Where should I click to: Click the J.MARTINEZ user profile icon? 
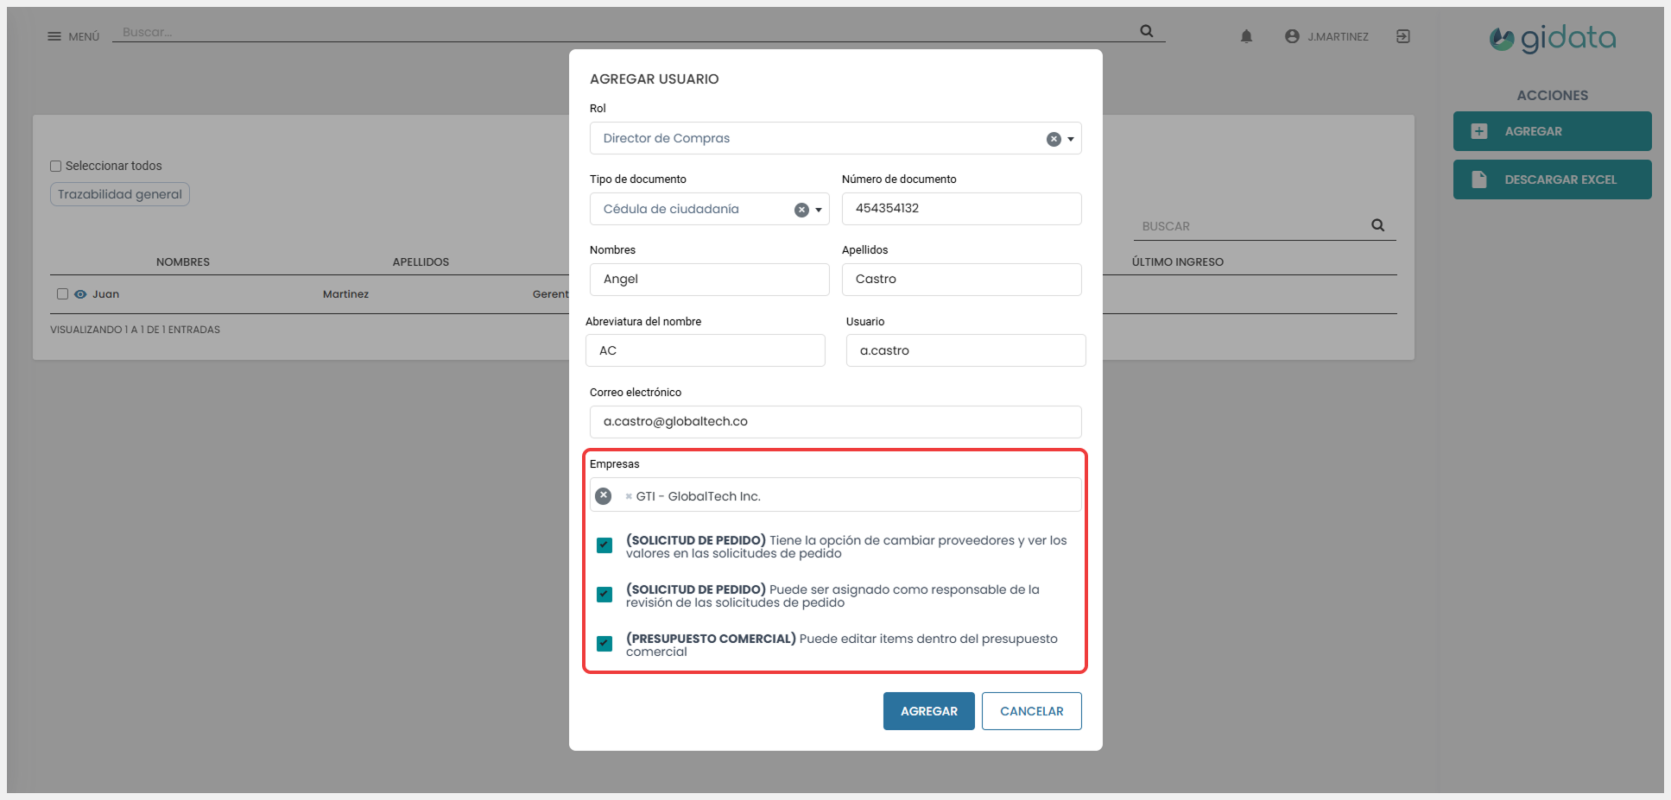1292,36
